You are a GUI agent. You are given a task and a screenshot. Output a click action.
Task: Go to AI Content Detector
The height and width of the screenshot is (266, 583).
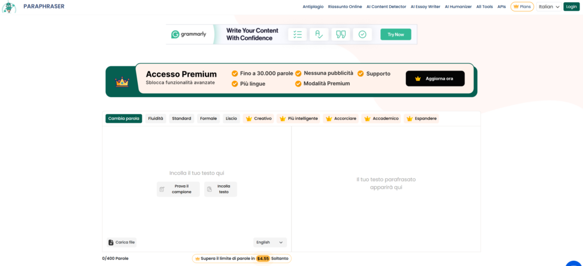pos(387,7)
